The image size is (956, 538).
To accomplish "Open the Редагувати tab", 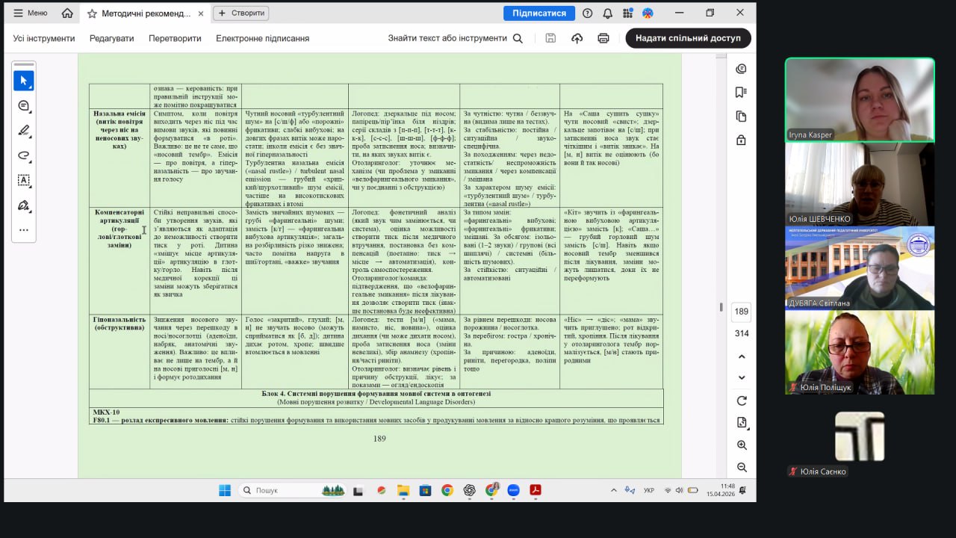I will [111, 38].
